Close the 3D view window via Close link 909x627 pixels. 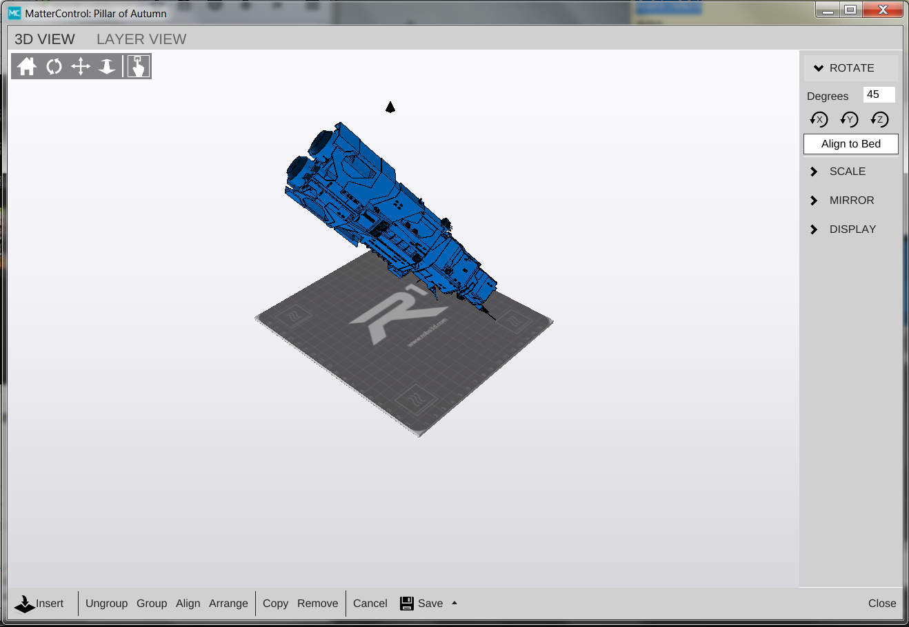point(882,604)
